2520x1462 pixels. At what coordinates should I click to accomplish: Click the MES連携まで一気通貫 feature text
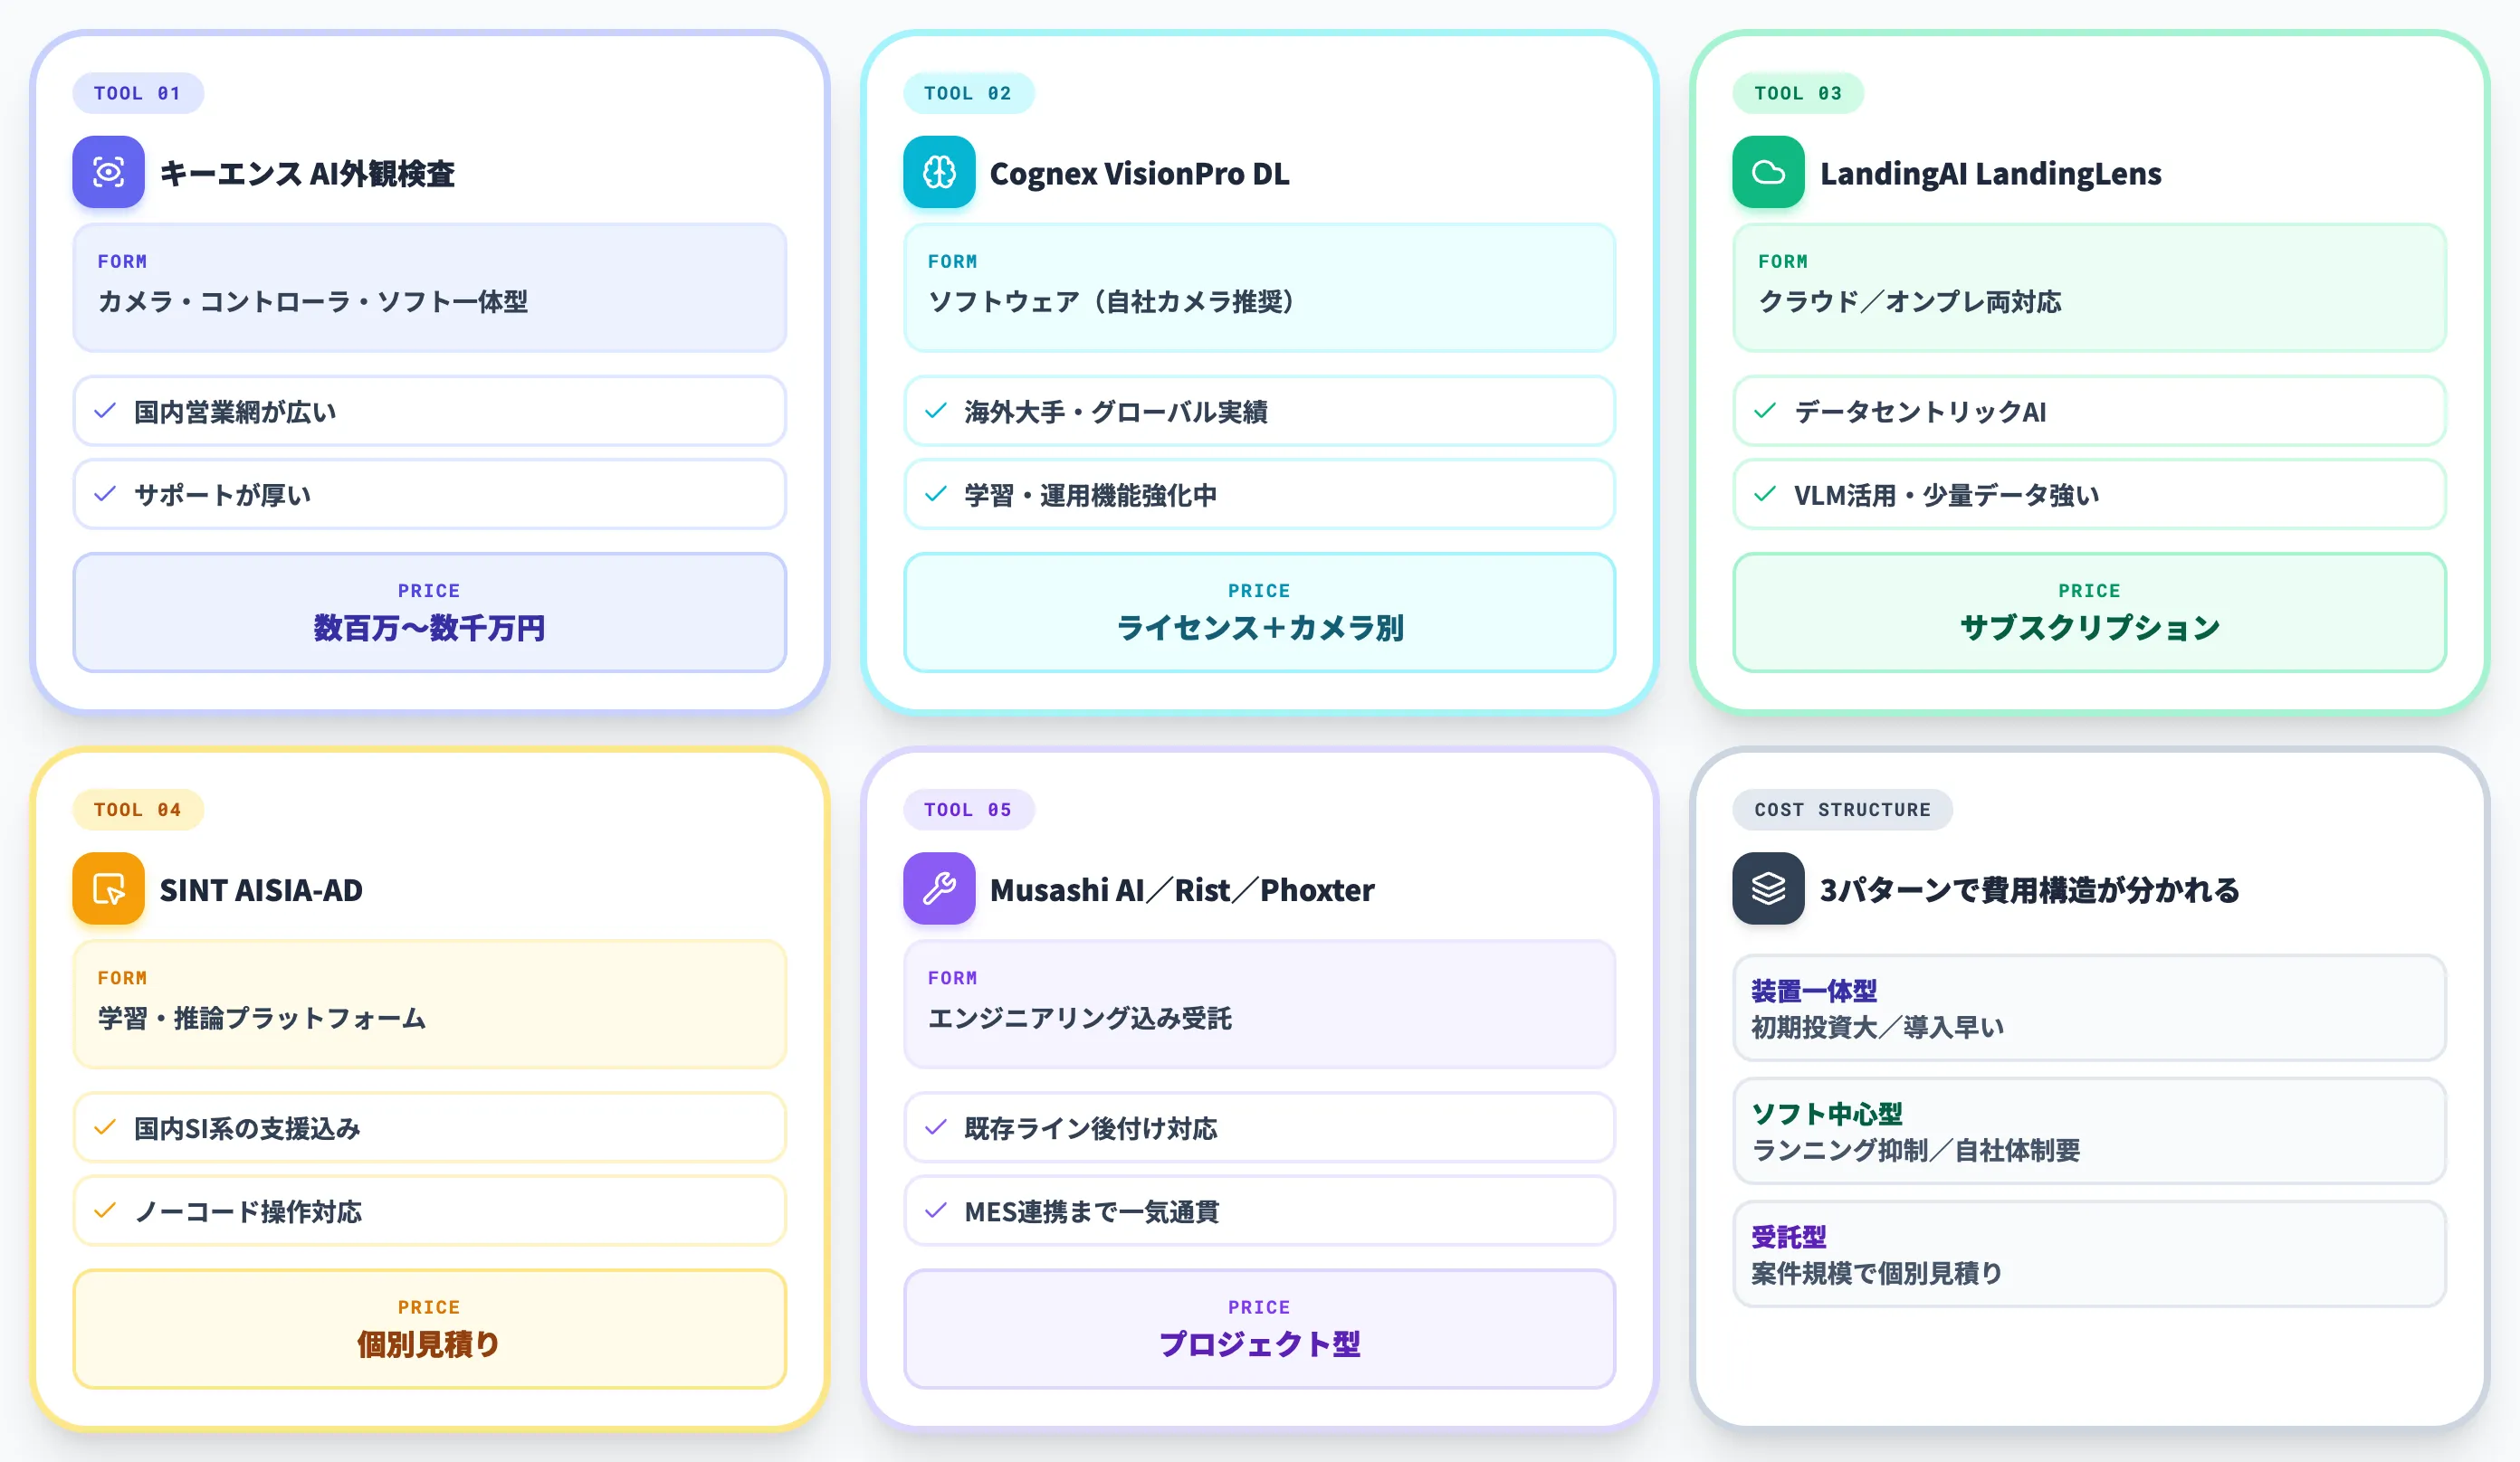coord(1091,1211)
